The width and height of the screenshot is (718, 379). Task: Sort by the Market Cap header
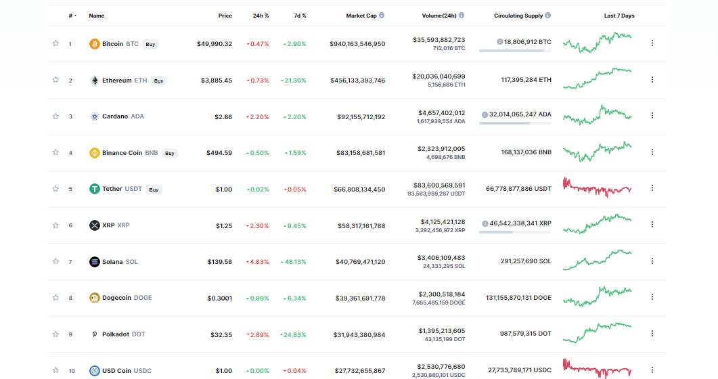click(361, 16)
